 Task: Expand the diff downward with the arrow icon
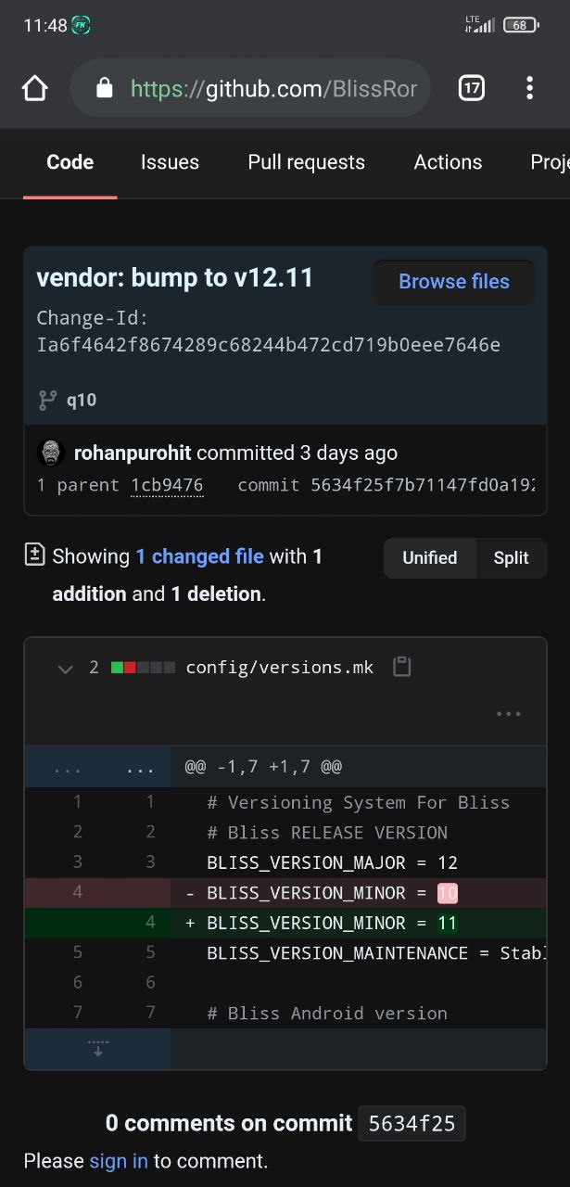[97, 1049]
